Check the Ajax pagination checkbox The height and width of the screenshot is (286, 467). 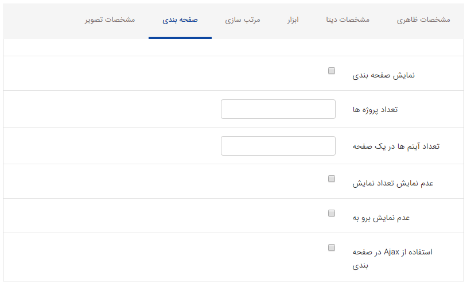[332, 248]
